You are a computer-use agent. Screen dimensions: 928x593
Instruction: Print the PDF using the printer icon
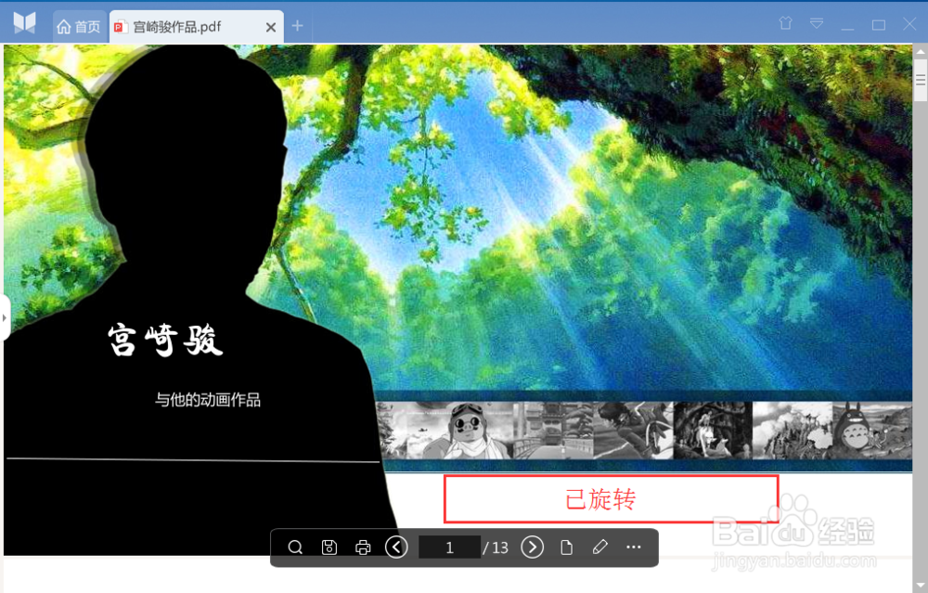click(x=363, y=548)
